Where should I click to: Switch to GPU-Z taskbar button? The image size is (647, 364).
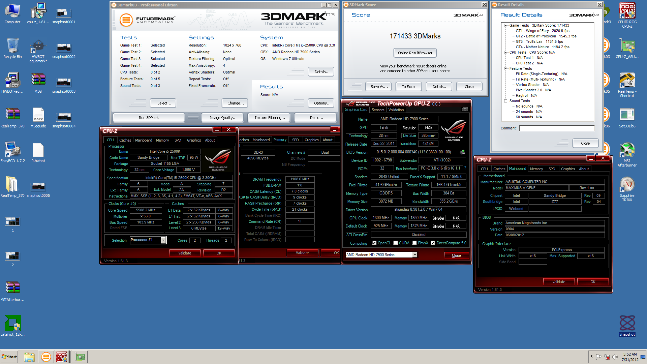pyautogui.click(x=80, y=357)
